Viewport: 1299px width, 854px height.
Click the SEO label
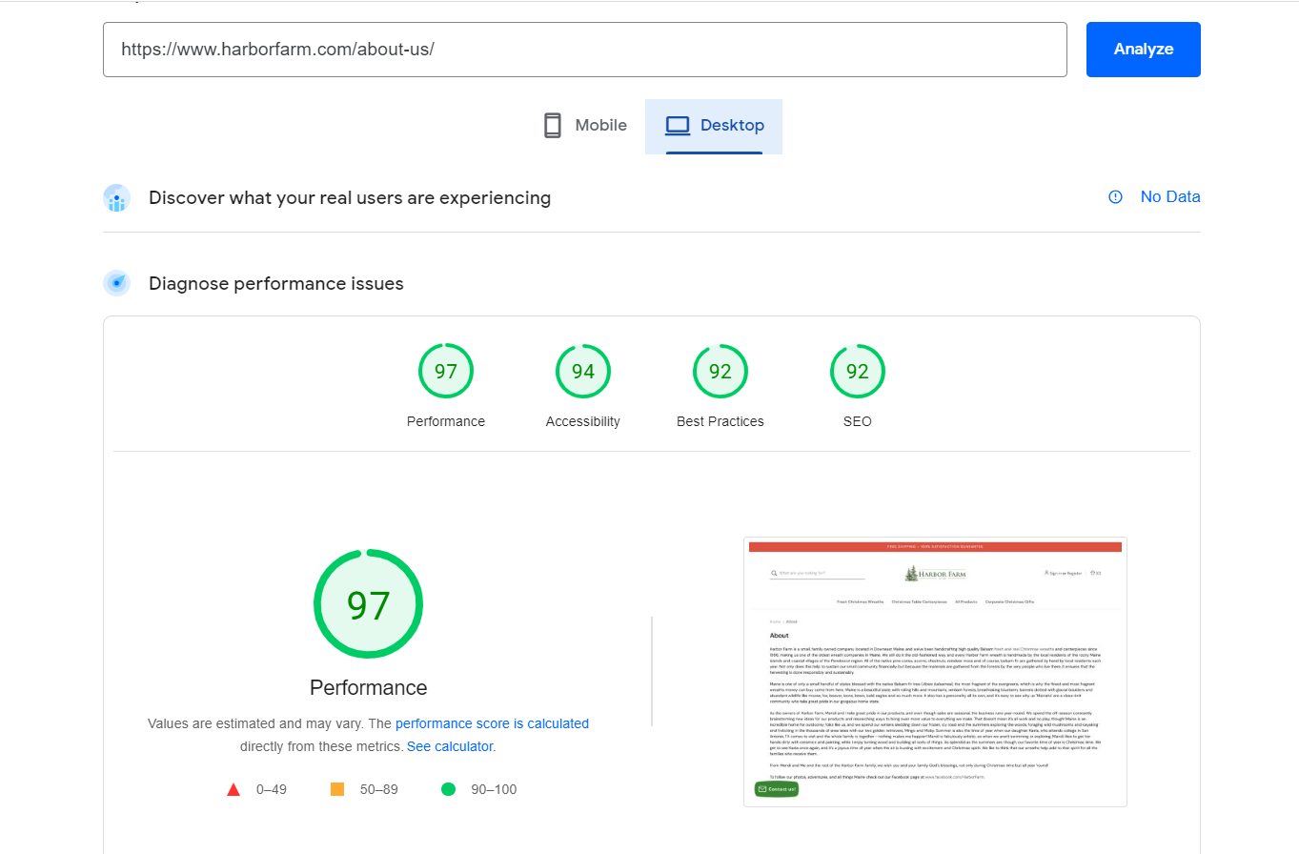(x=858, y=421)
